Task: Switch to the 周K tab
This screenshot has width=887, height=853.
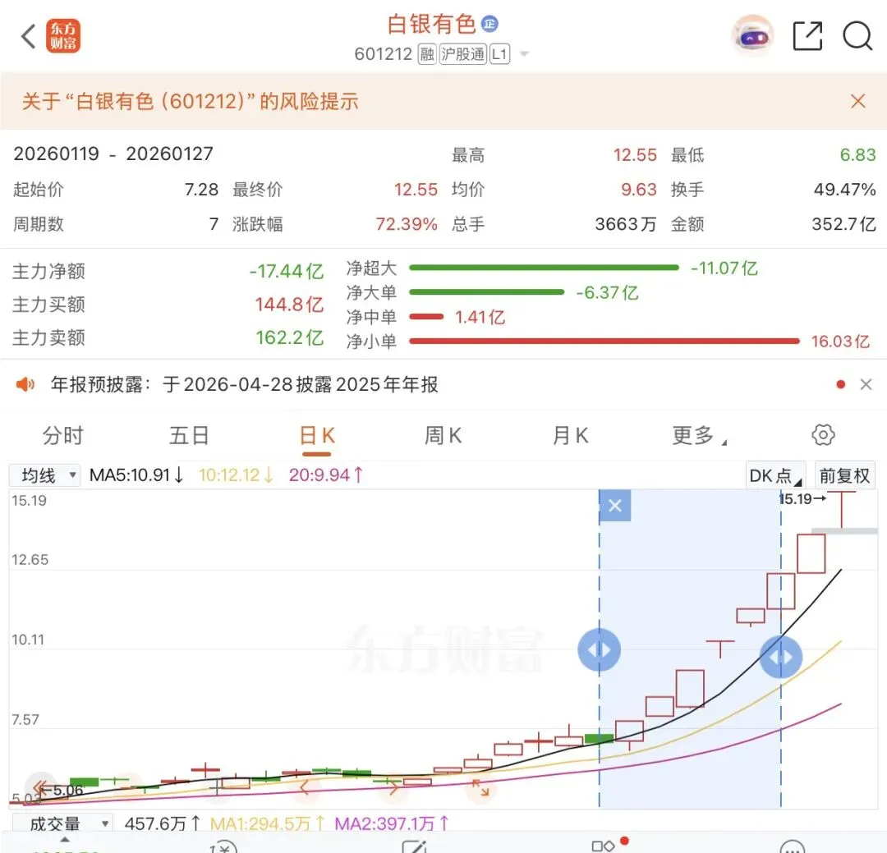Action: tap(443, 436)
